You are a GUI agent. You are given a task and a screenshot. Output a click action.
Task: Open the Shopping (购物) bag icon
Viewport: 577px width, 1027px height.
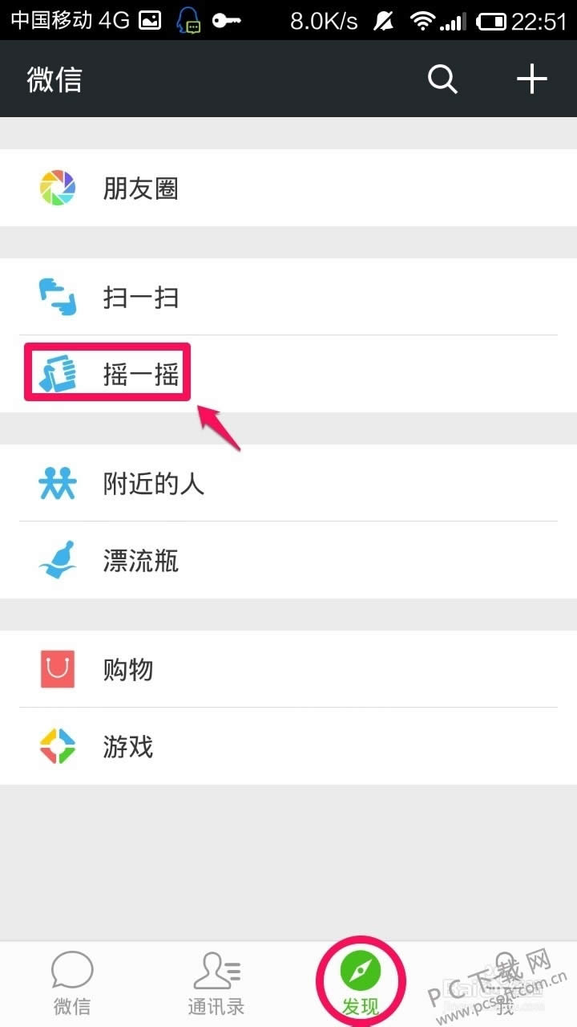click(x=57, y=668)
